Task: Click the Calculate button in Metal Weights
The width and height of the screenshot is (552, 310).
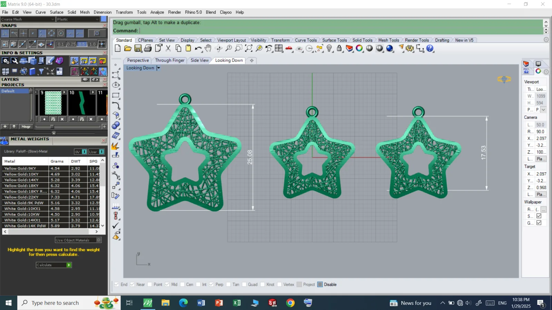Action: 54,265
